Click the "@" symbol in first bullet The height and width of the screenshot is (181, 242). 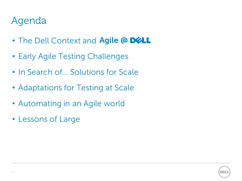[x=124, y=40]
